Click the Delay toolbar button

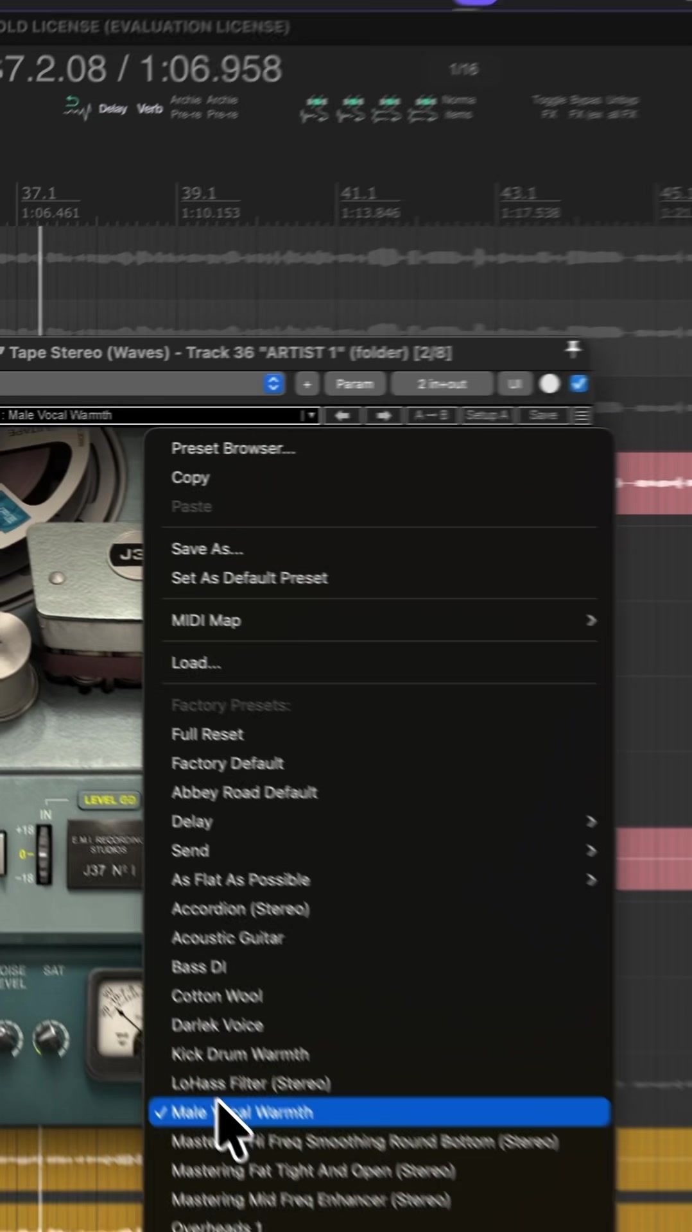113,108
